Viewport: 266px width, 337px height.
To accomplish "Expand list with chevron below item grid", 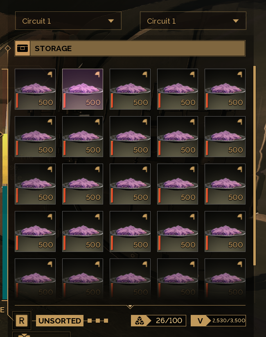I will pyautogui.click(x=130, y=307).
